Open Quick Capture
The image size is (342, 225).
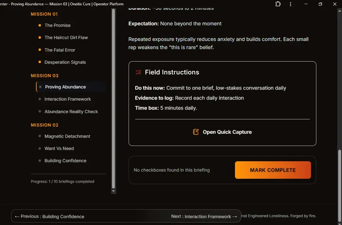point(227,132)
